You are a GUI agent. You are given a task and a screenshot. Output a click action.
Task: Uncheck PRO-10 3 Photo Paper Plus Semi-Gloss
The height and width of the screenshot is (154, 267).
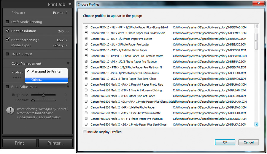click(86, 78)
